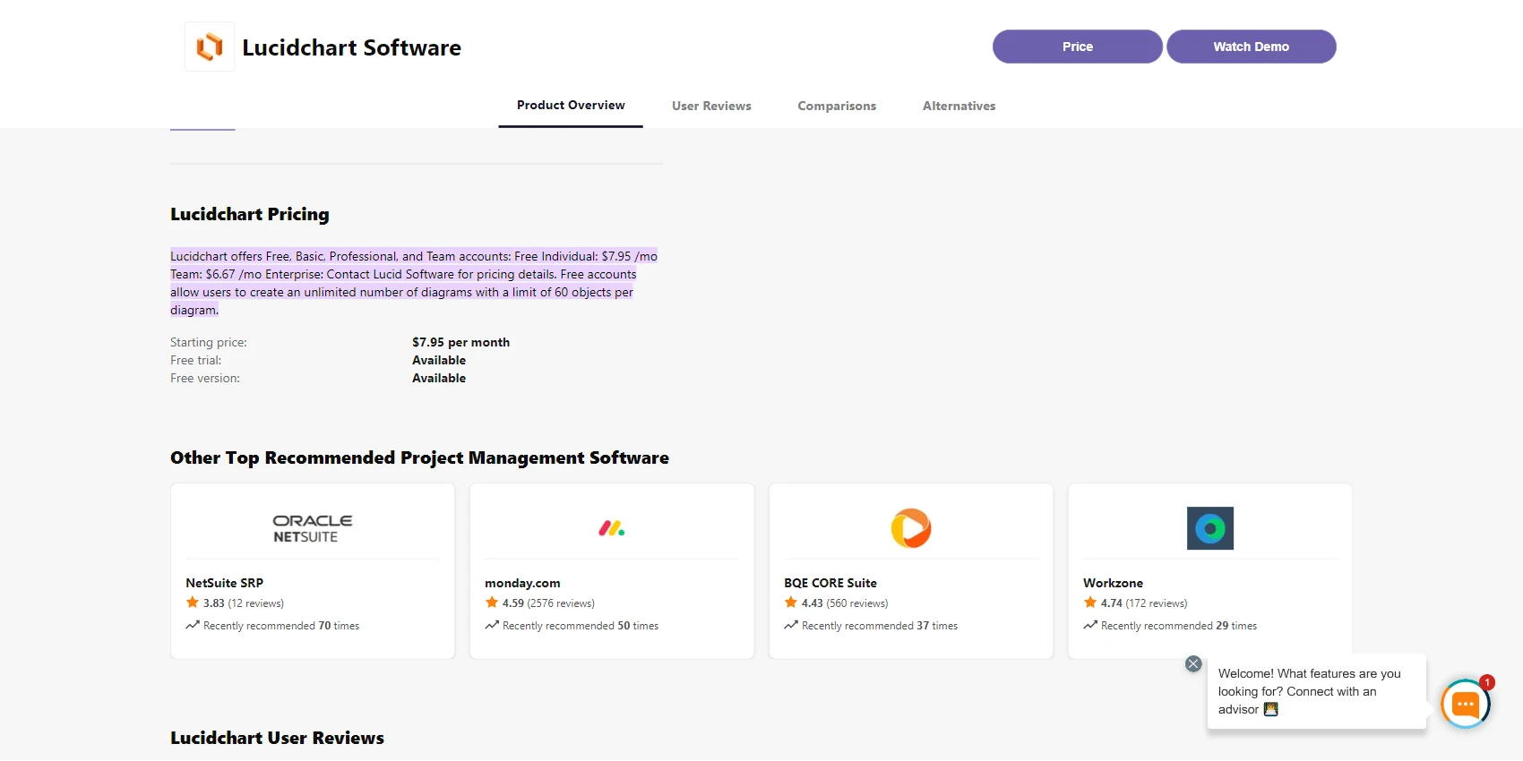Viewport: 1523px width, 761px height.
Task: Click 4.59 (2576 reviews) rating text
Action: click(548, 603)
